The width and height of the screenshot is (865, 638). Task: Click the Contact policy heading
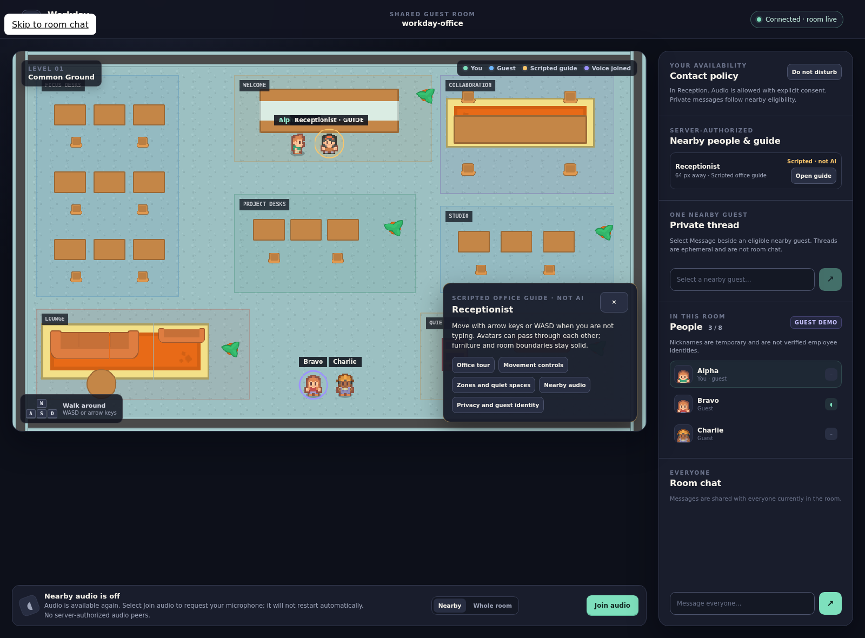pyautogui.click(x=704, y=76)
